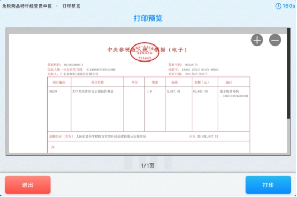The width and height of the screenshot is (297, 197).
Task: Click the dark vertical scrollbar thumb
Action: pos(288,73)
